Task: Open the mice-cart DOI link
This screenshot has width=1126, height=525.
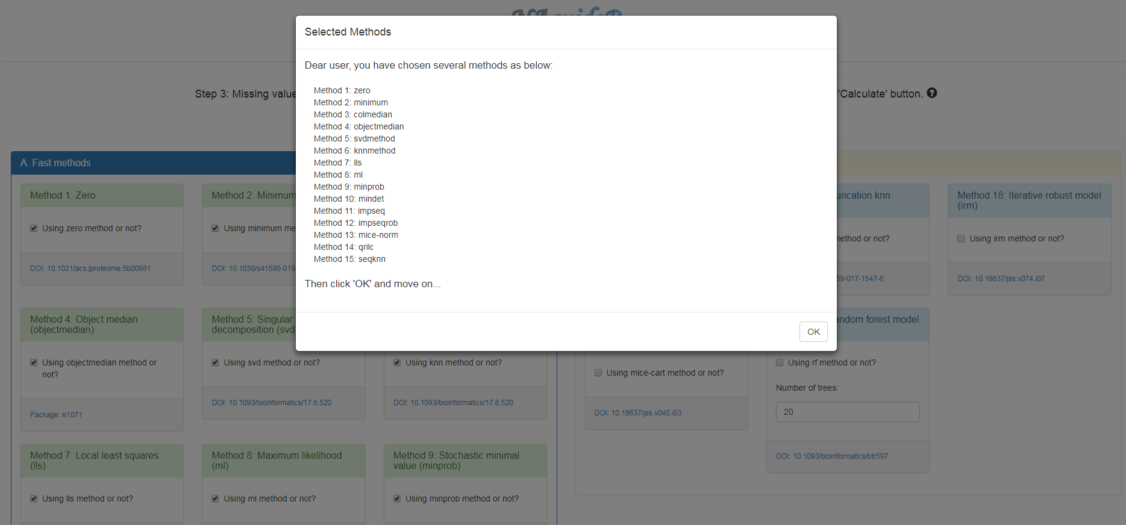Action: [x=637, y=413]
